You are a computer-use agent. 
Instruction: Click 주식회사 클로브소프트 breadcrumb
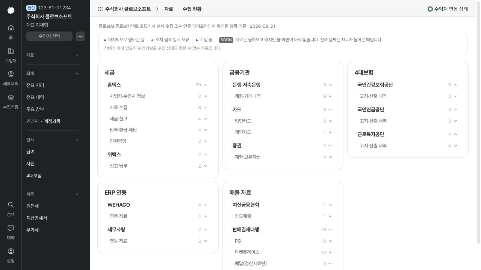[x=128, y=9]
